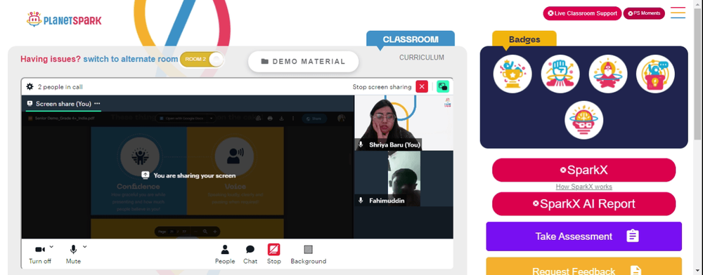Open the hamburger menu at top right
The width and height of the screenshot is (703, 275).
678,13
